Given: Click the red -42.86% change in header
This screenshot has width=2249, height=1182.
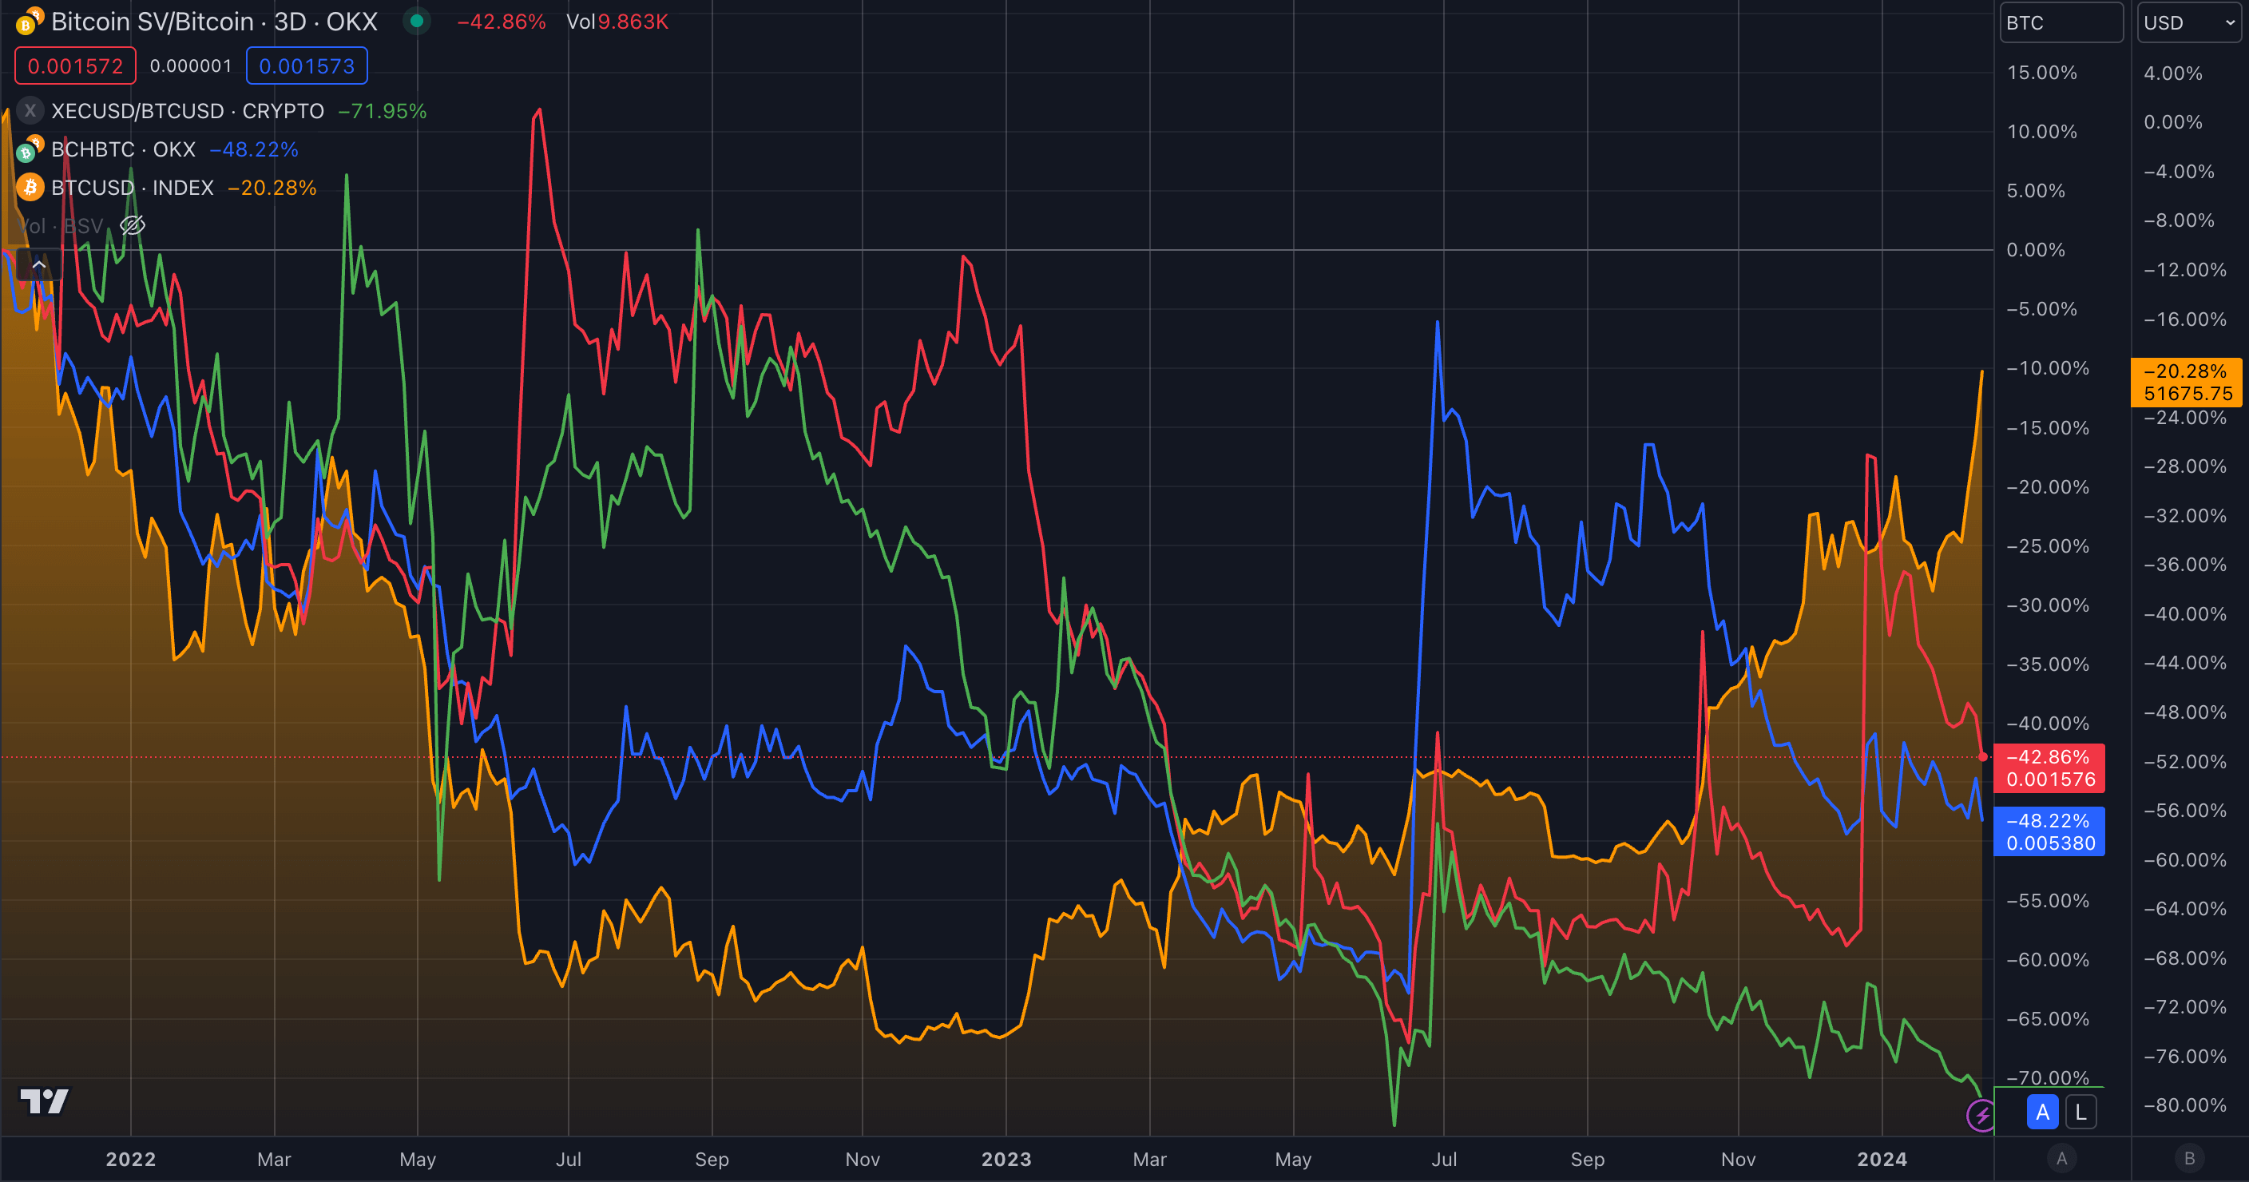Looking at the screenshot, I should 501,22.
